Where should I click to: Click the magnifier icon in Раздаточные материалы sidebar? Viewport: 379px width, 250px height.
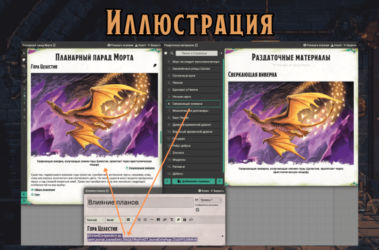tap(172, 53)
